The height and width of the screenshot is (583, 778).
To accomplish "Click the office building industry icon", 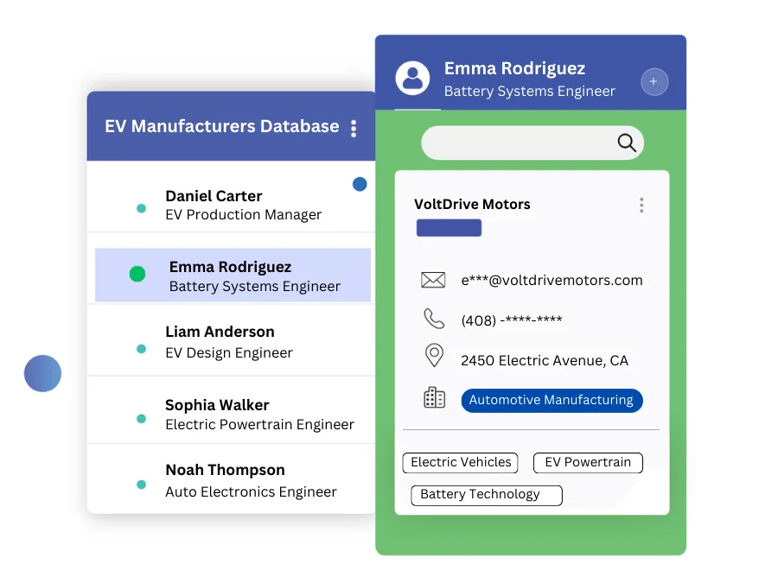I will [x=434, y=397].
